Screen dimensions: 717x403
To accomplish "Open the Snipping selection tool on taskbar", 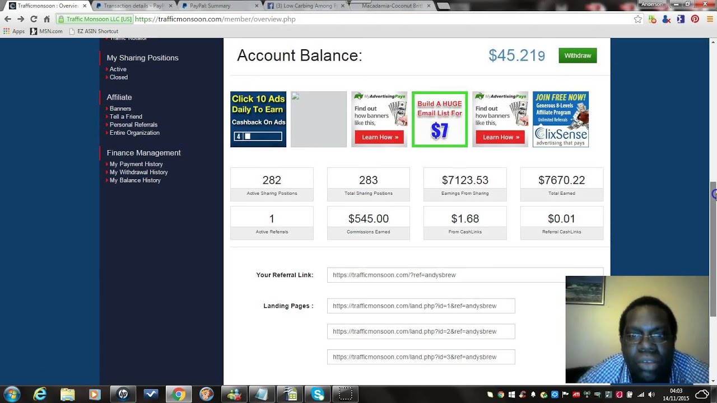I will point(346,394).
